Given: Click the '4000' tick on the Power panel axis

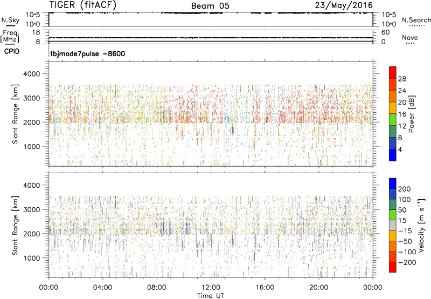Looking at the screenshot, I should click(32, 74).
